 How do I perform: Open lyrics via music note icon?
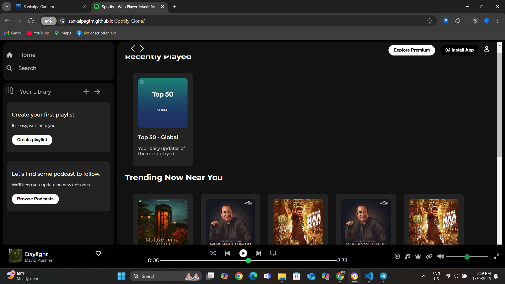407,256
